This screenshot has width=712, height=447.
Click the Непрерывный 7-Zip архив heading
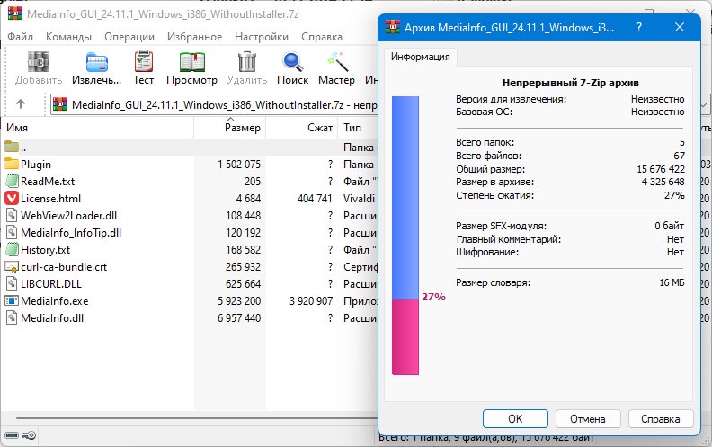tap(570, 83)
